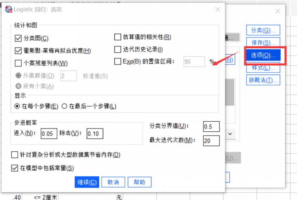Close the Logistic 回归 选项 dialog

pos(218,9)
